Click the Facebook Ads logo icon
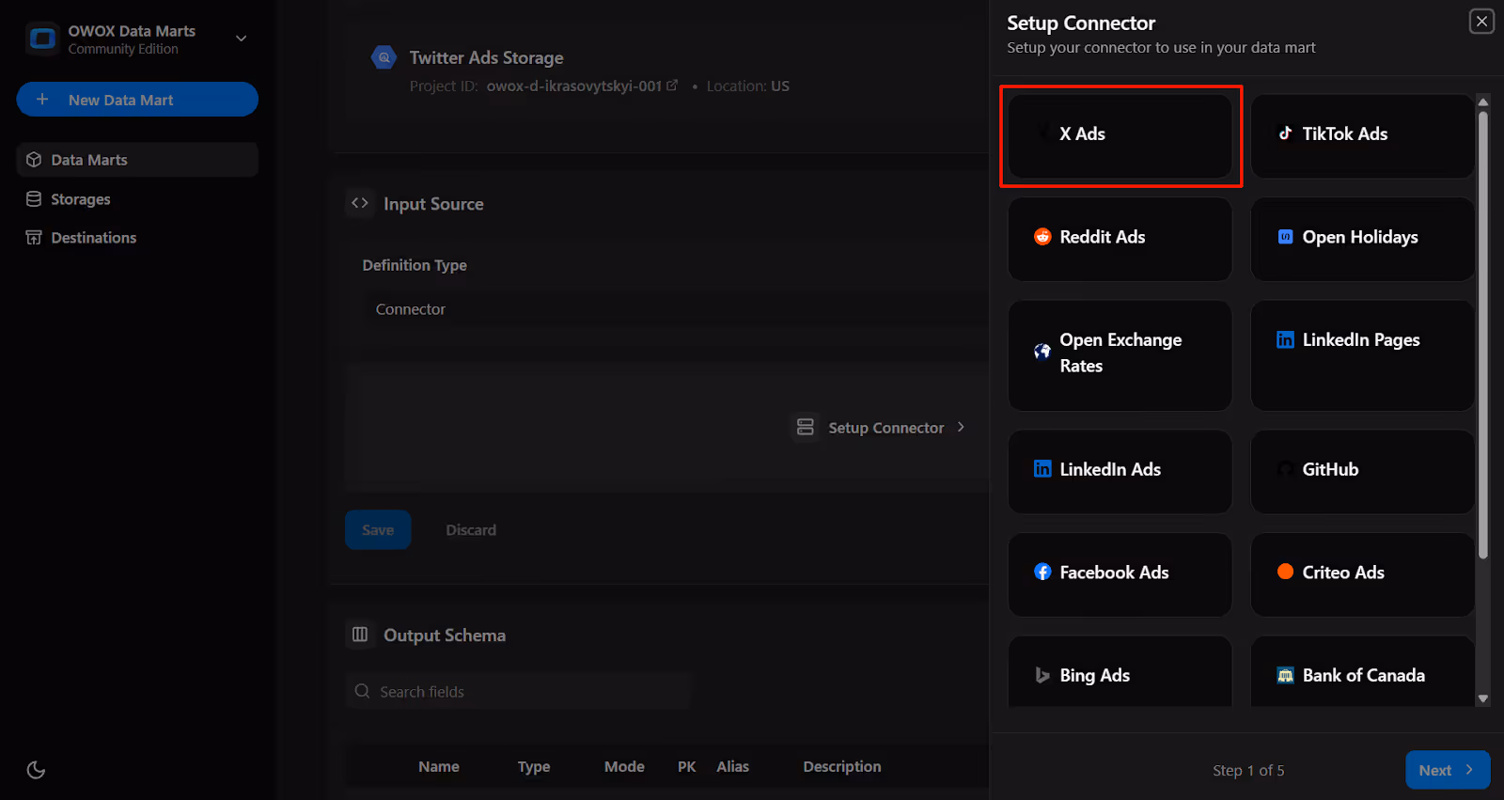Image resolution: width=1504 pixels, height=800 pixels. [x=1042, y=572]
